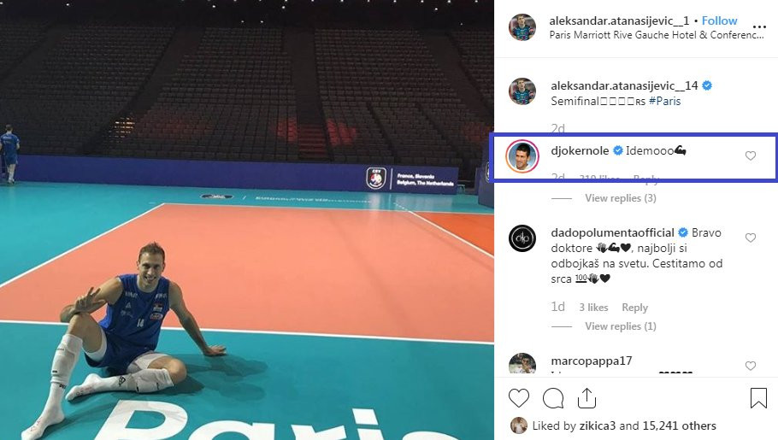View the 15,241 others likes list
The image size is (778, 440).
click(x=679, y=425)
